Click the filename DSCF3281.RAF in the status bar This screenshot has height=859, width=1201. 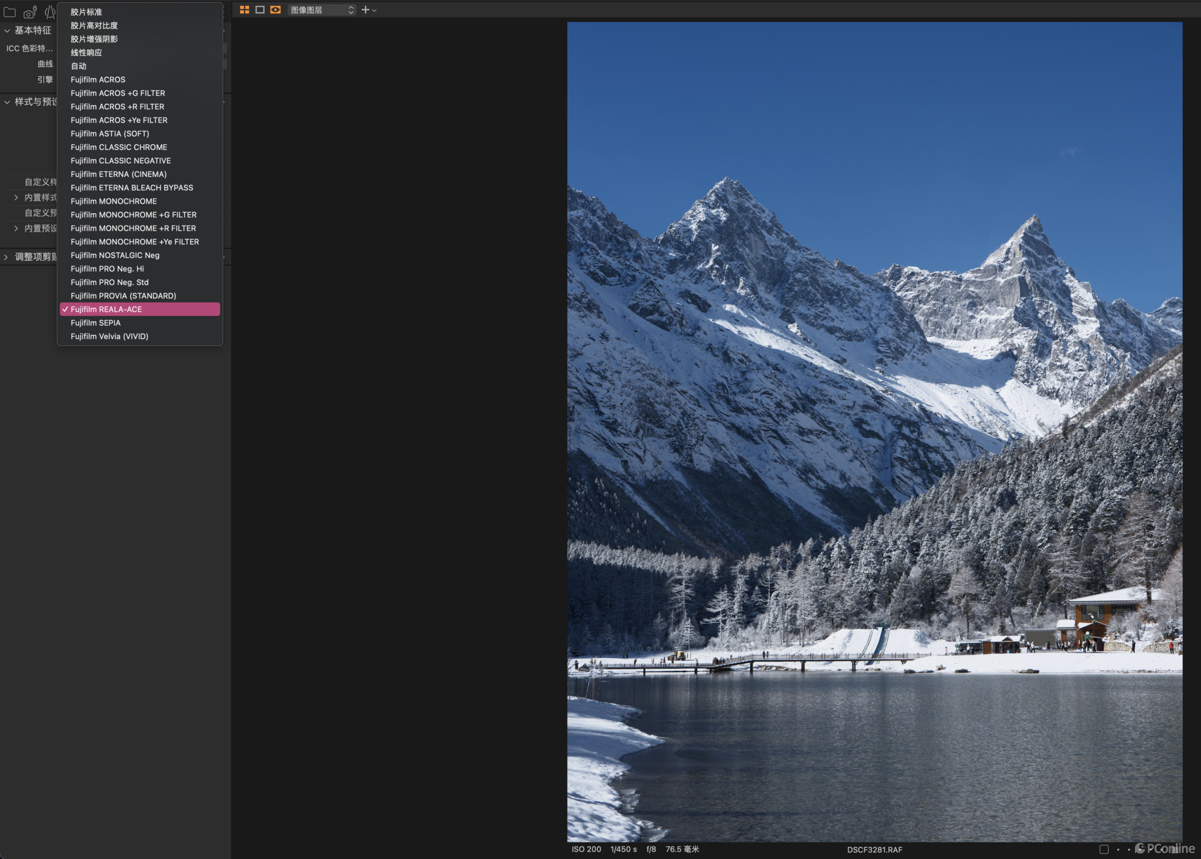tap(874, 849)
